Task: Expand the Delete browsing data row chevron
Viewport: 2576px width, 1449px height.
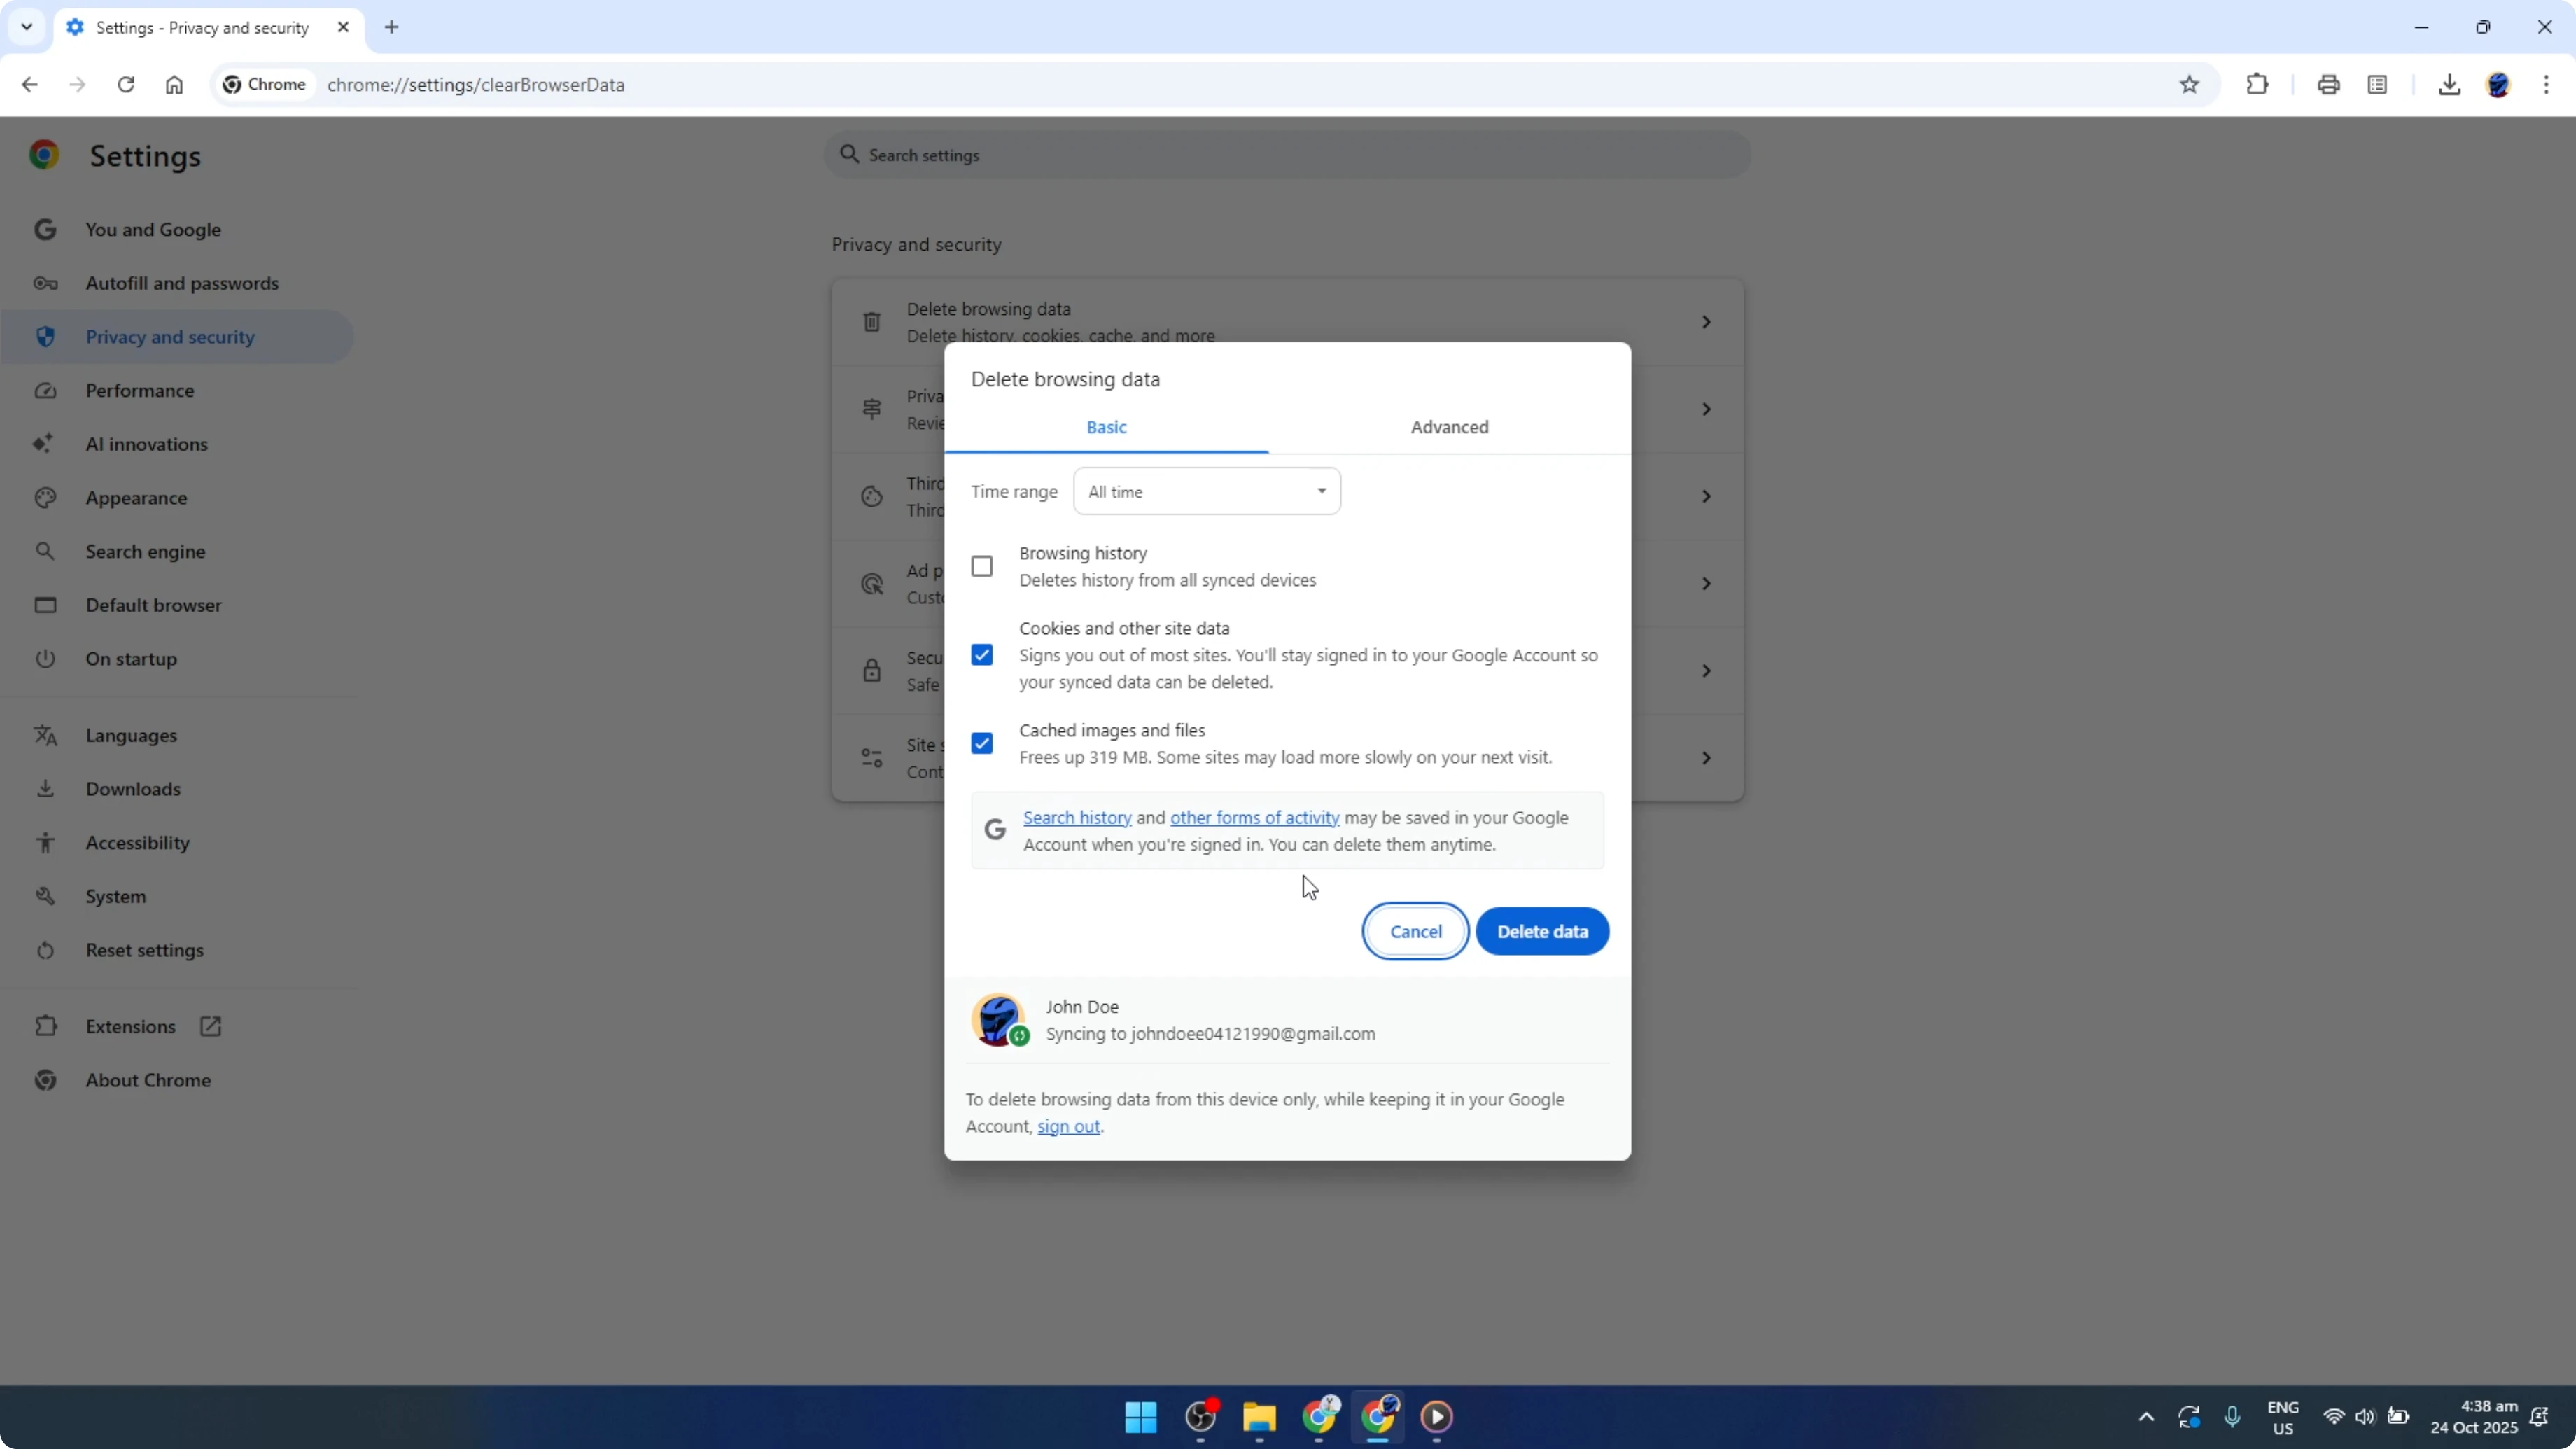Action: tap(1706, 321)
